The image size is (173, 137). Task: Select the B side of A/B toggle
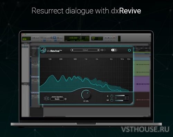click(x=116, y=50)
